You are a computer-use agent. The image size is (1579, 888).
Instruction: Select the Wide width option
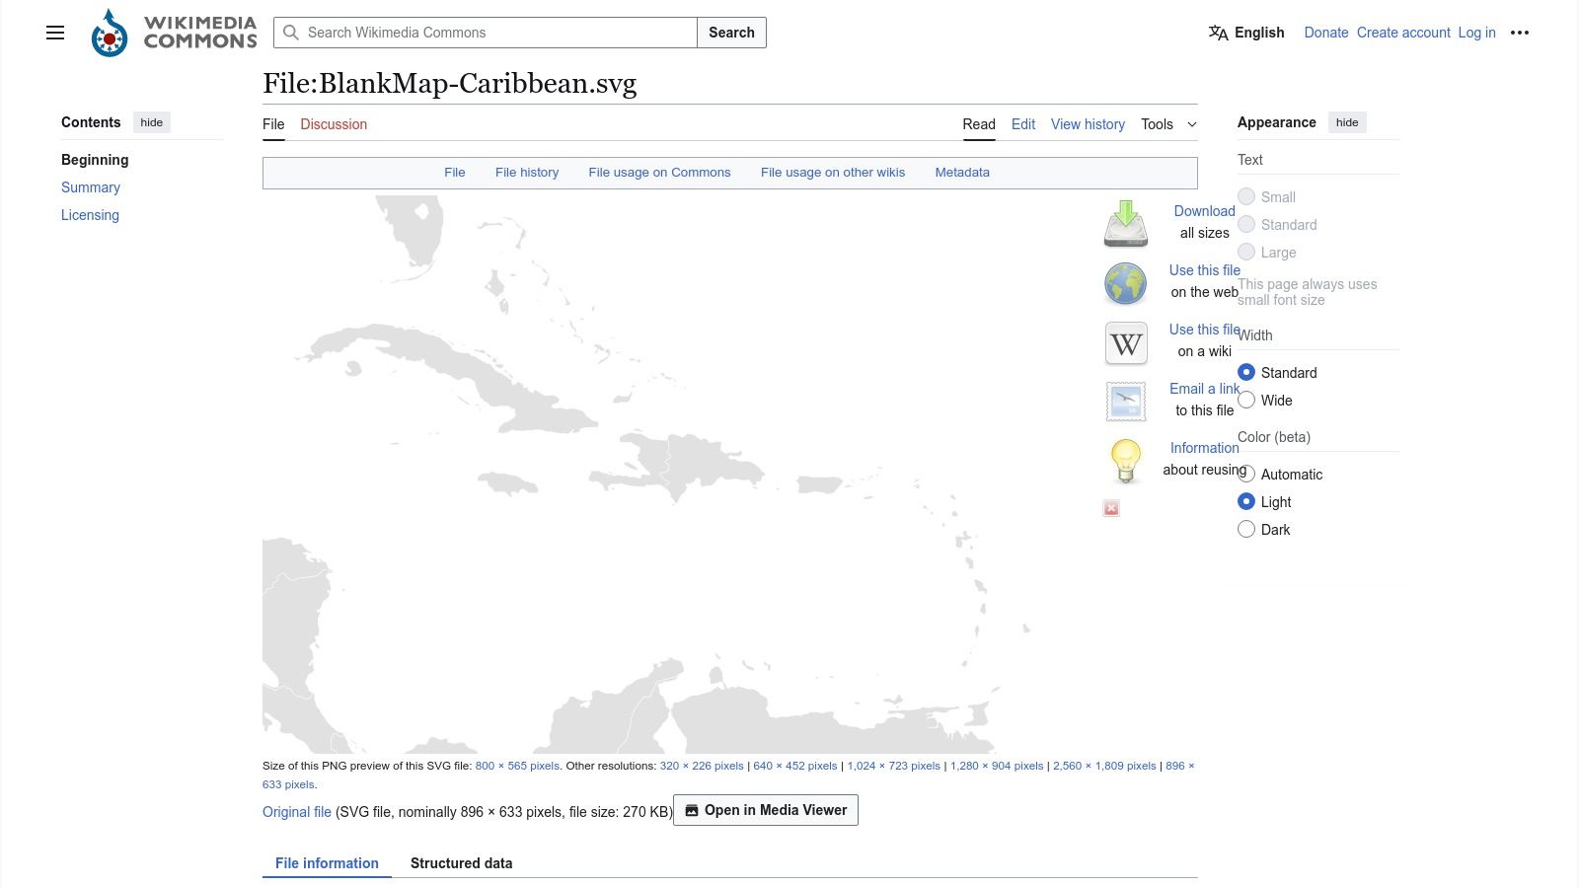tap(1246, 401)
